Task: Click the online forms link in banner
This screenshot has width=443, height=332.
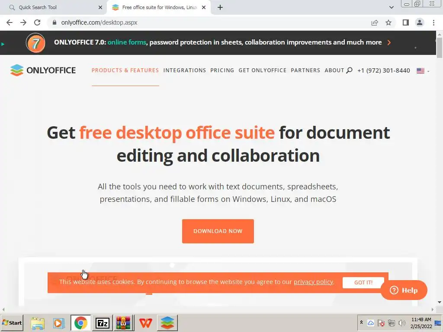Action: click(127, 42)
